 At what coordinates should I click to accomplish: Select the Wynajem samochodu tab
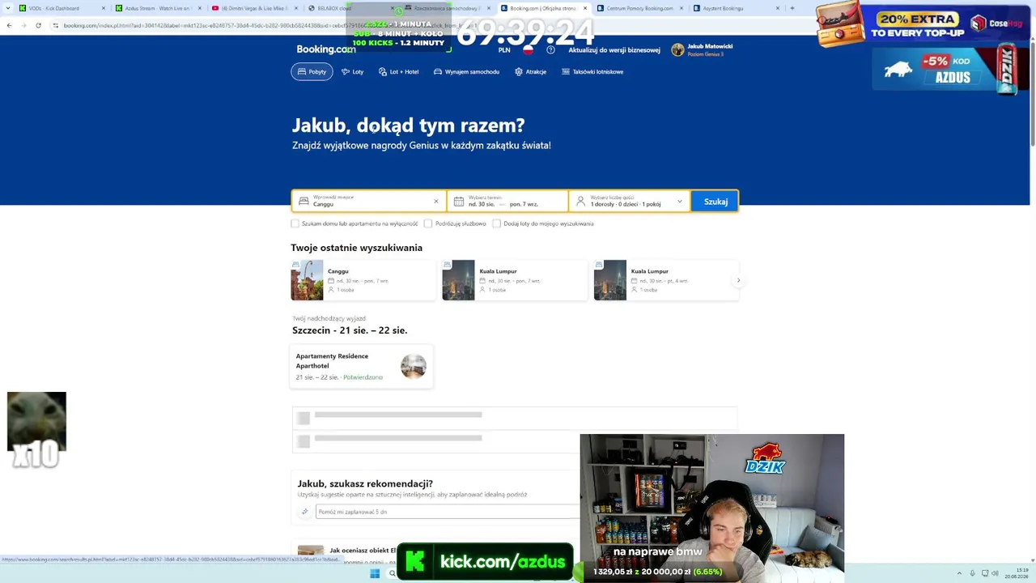tap(466, 71)
